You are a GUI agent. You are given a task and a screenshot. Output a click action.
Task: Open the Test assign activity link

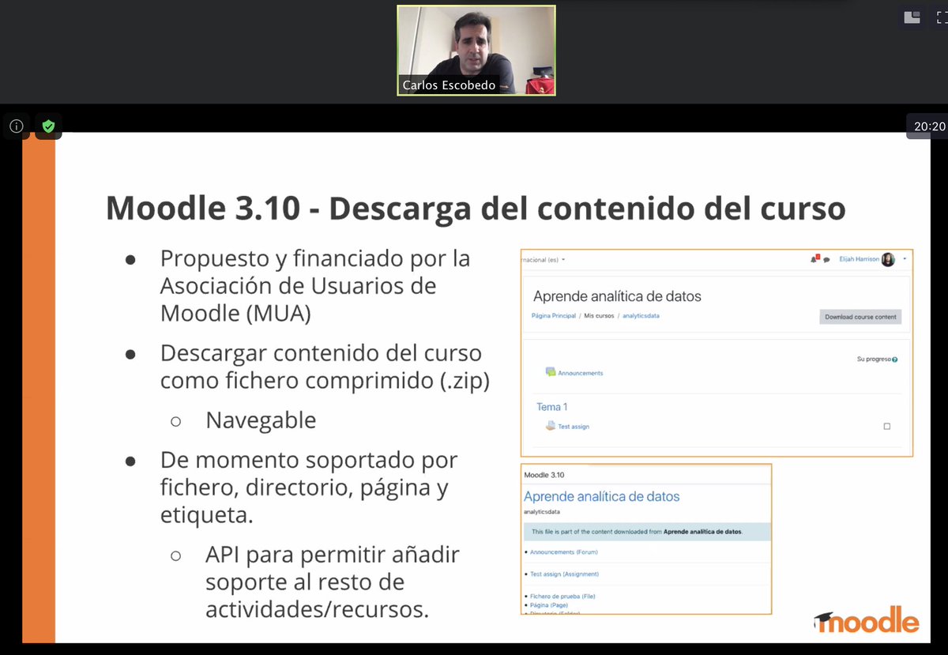click(x=574, y=427)
